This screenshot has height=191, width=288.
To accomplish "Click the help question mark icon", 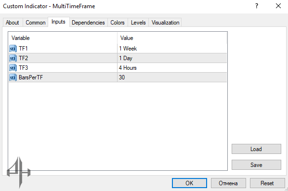I will click(257, 6).
